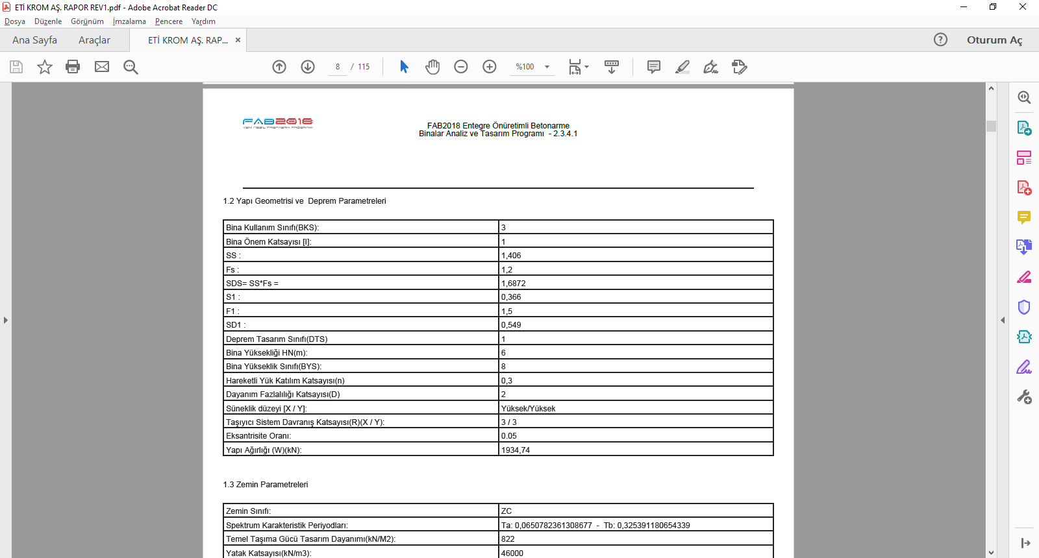Open the sign document tool
The image size is (1039, 558).
tap(711, 67)
